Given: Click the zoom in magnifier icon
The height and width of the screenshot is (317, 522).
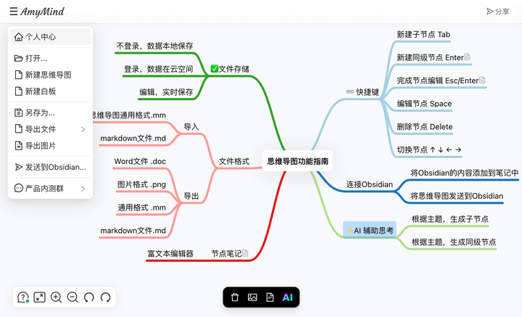Looking at the screenshot, I should (x=56, y=297).
